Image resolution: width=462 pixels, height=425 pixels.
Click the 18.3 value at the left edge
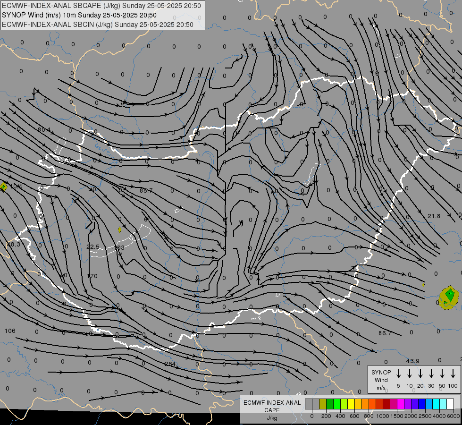[14, 245]
